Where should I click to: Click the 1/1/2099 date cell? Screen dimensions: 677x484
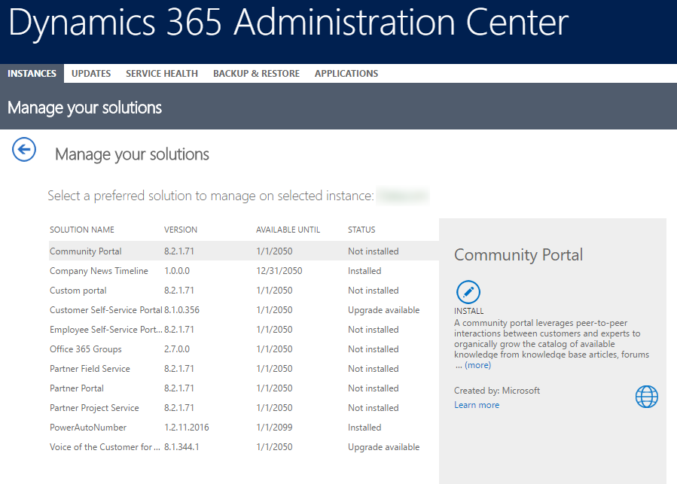click(274, 428)
